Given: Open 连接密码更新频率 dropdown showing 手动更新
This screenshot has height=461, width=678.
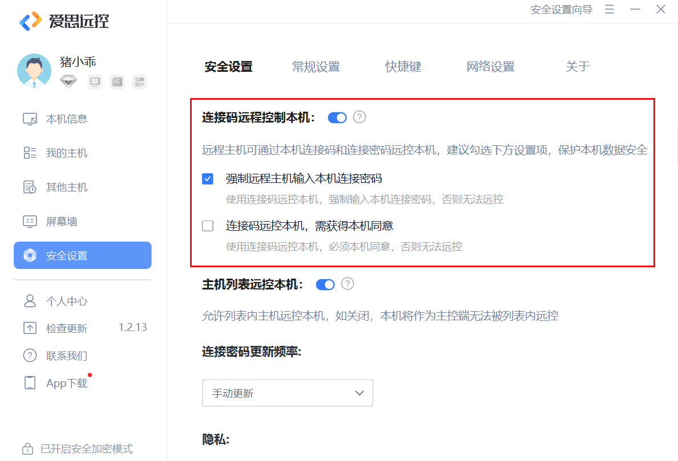Looking at the screenshot, I should tap(288, 393).
